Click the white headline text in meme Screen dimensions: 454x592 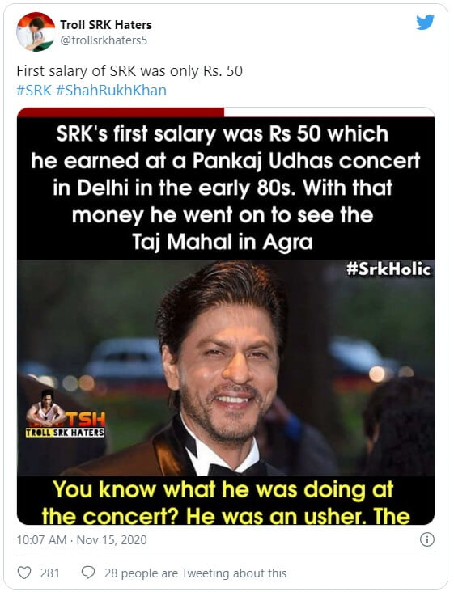pos(226,188)
